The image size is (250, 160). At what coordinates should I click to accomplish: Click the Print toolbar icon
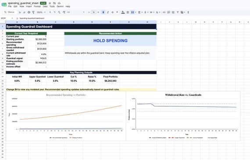coord(29,12)
